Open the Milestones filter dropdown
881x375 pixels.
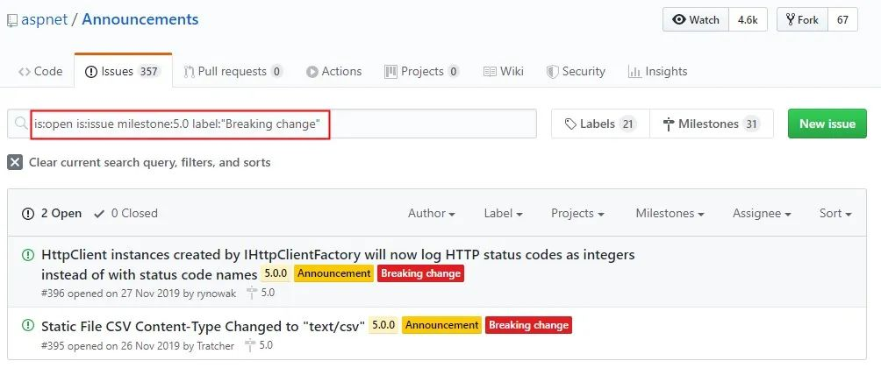point(670,213)
